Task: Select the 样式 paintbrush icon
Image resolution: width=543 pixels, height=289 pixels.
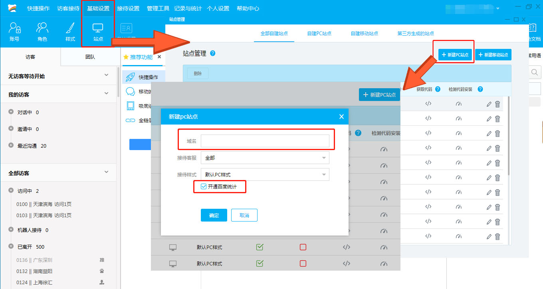Action: [70, 28]
